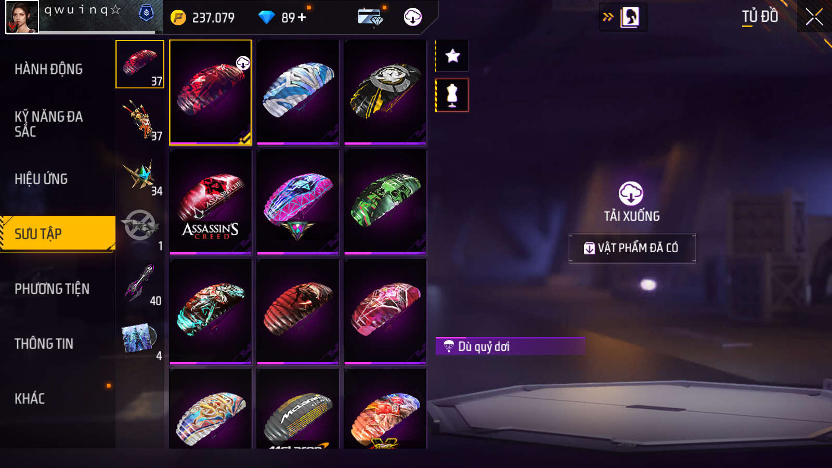Open the character profile panel icon
832x468 pixels.
click(630, 17)
